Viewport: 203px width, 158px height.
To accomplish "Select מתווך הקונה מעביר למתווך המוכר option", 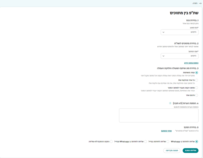I will [197, 88].
